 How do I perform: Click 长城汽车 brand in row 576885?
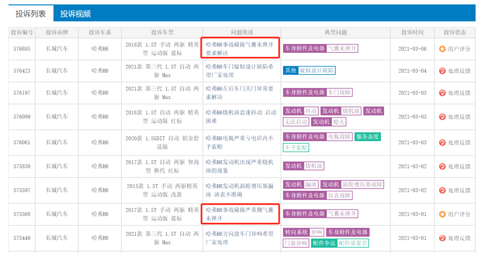(x=57, y=49)
